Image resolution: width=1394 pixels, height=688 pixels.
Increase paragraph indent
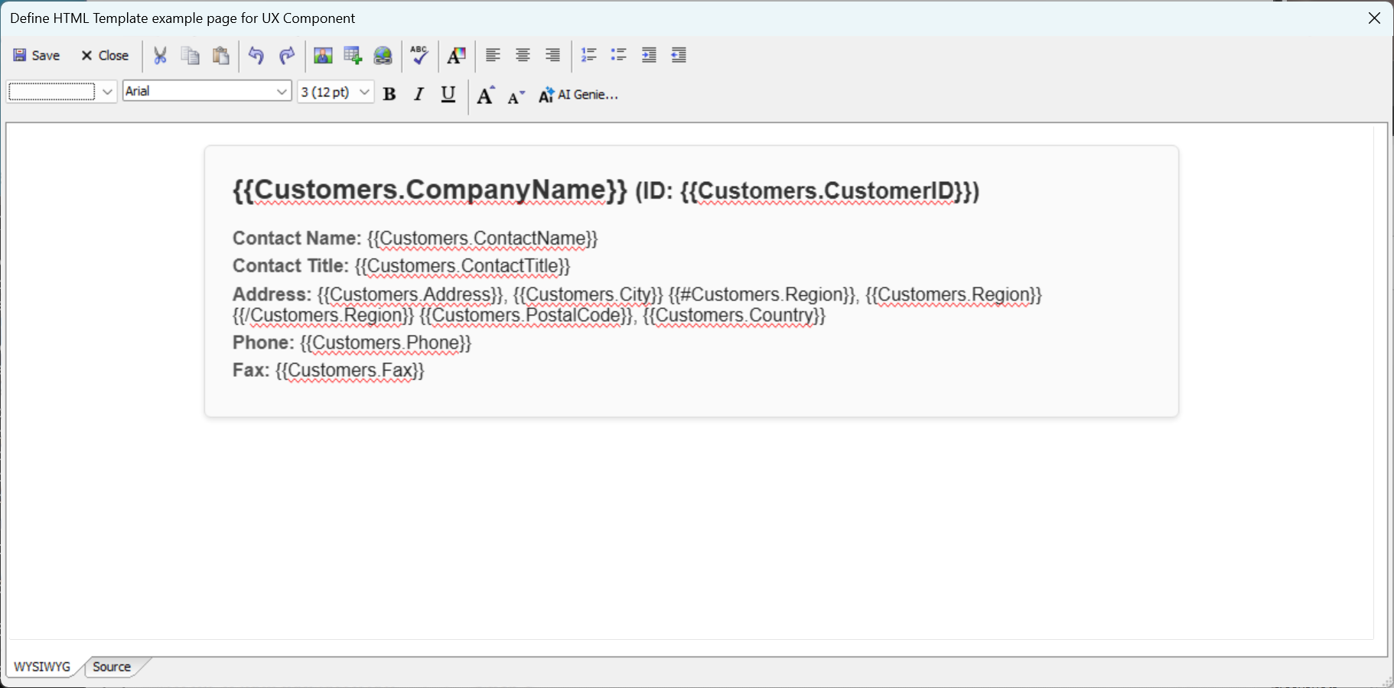649,55
